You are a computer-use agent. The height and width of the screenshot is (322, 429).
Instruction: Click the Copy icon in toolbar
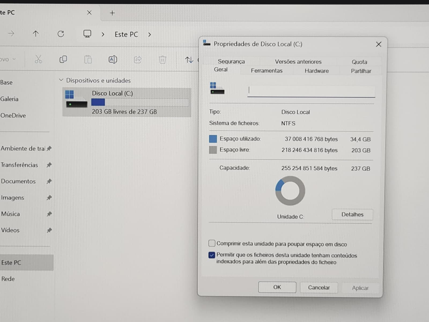click(63, 59)
